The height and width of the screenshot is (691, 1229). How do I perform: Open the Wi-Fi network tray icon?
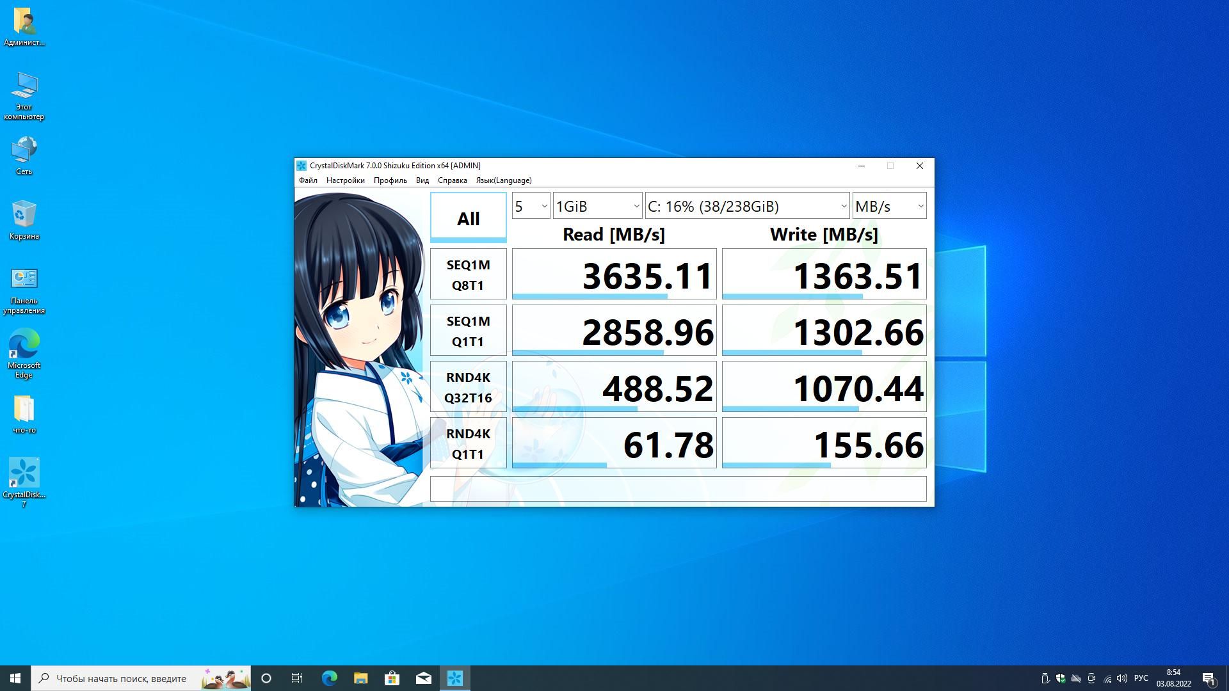point(1107,678)
